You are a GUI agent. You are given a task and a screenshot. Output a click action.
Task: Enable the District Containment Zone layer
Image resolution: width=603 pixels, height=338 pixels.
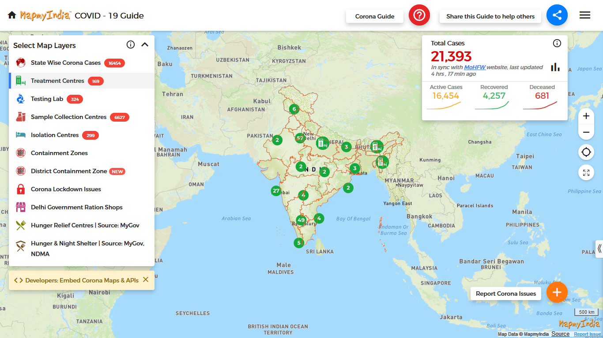tap(82, 171)
